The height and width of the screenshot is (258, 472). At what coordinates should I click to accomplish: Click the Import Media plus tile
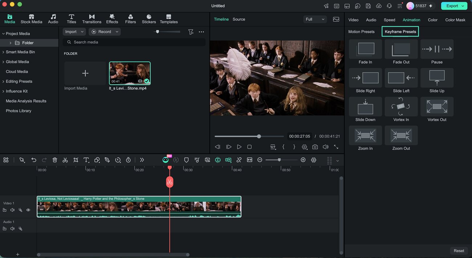point(85,73)
